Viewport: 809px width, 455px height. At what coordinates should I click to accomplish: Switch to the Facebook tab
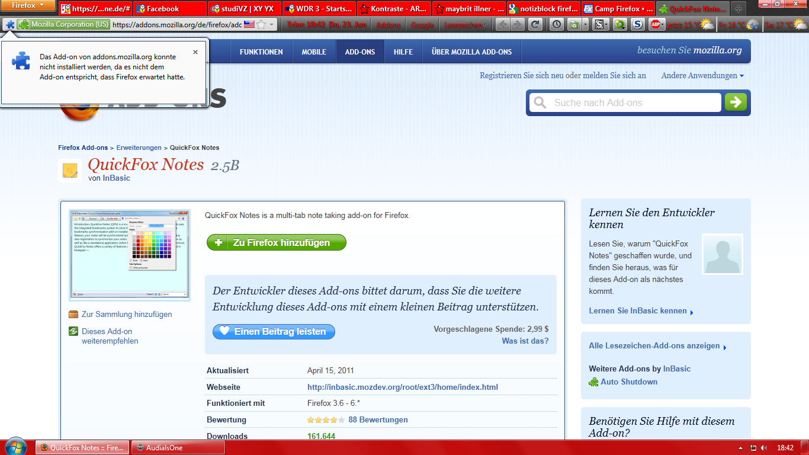[170, 9]
